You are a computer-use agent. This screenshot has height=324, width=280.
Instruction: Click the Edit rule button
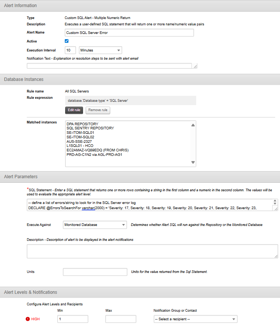pyautogui.click(x=74, y=110)
